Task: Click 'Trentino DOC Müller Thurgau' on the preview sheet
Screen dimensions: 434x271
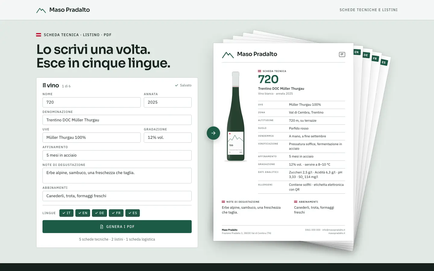Action: coord(281,89)
